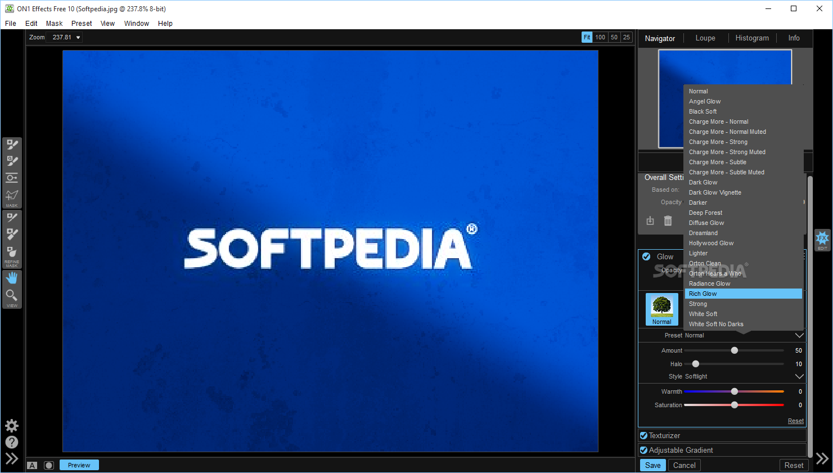Screen dimensions: 833x473
Task: Switch to the Loupe tab
Action: pos(705,38)
